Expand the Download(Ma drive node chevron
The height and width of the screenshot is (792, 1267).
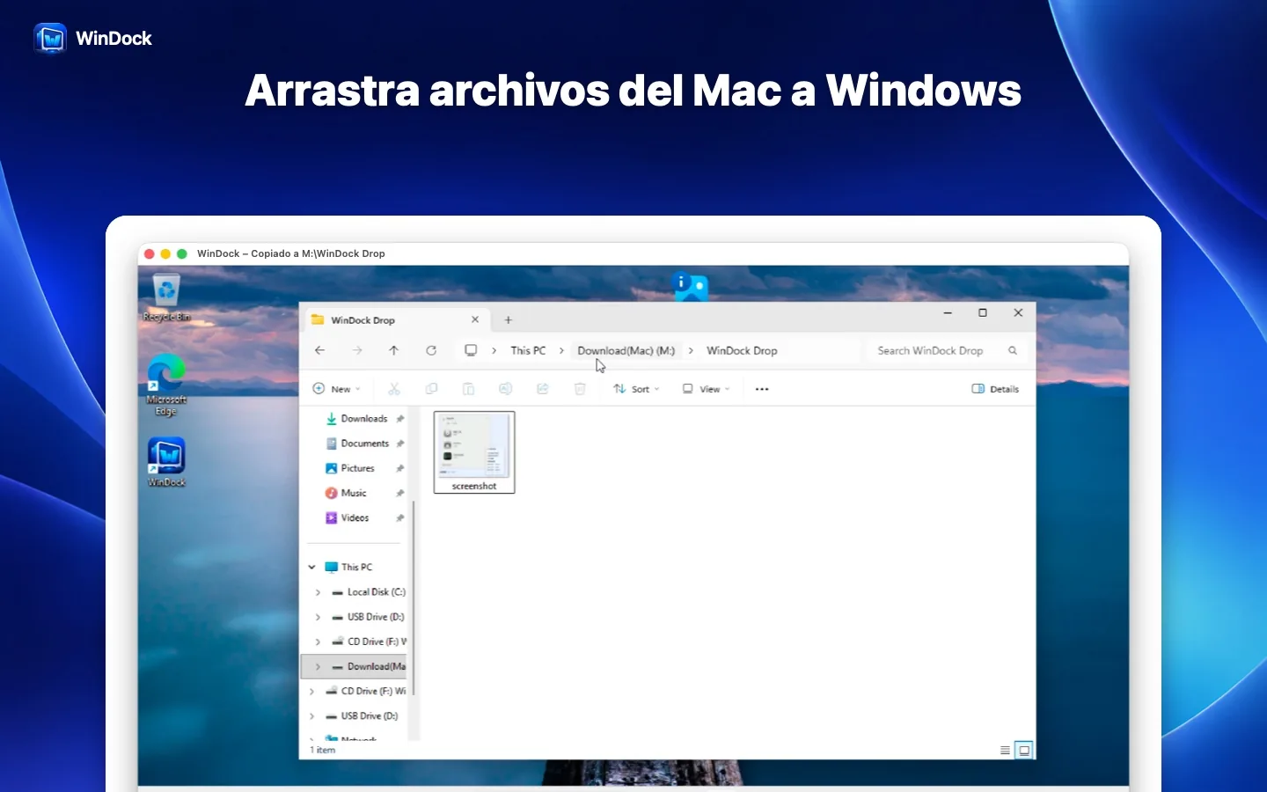(x=318, y=667)
